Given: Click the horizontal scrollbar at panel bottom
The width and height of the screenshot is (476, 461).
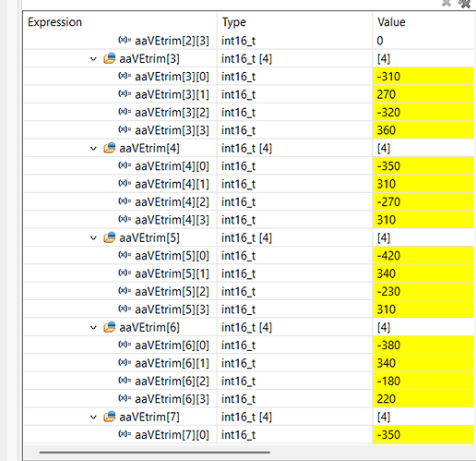Looking at the screenshot, I should coord(155,453).
